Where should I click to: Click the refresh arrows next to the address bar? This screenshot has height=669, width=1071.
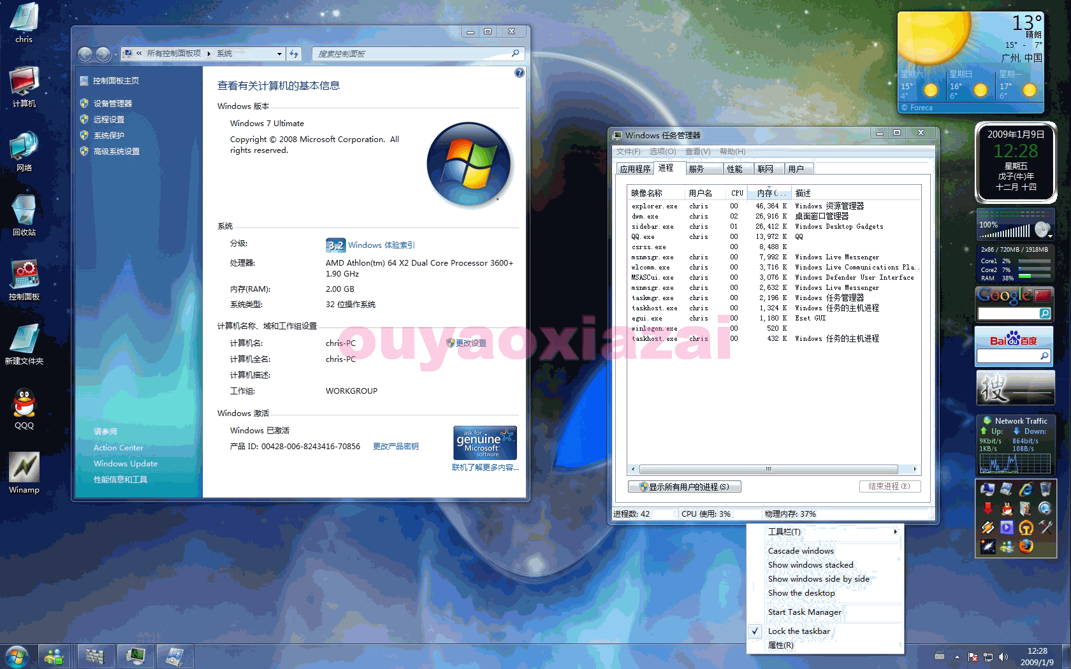tap(294, 54)
